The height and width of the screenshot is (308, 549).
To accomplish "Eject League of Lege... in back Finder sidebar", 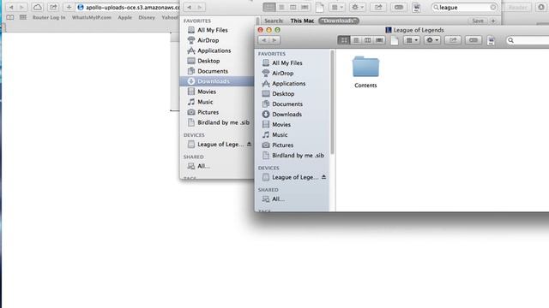I will (x=249, y=144).
